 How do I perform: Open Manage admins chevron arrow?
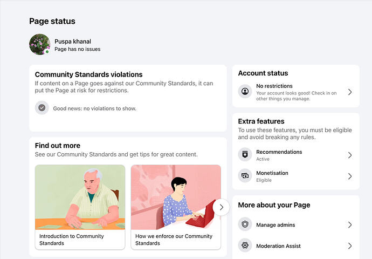point(350,225)
